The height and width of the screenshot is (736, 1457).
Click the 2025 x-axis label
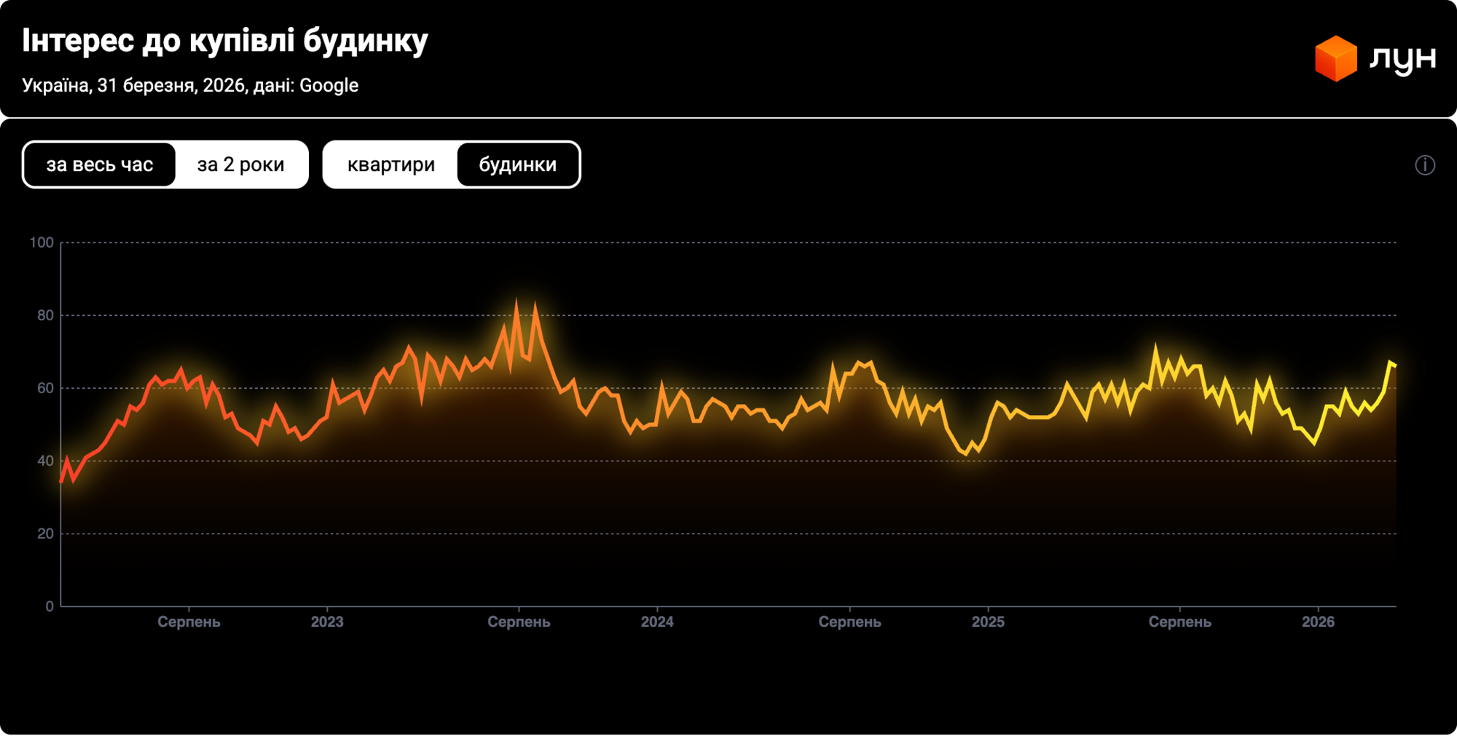coord(988,622)
